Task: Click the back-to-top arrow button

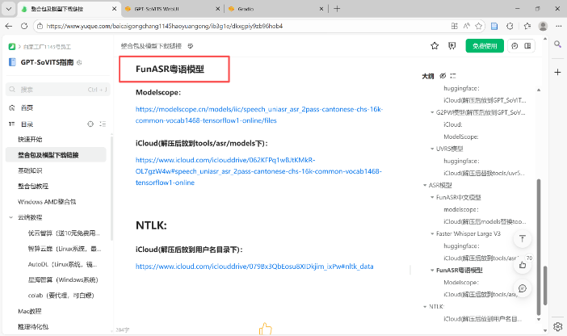Action: coord(523,239)
